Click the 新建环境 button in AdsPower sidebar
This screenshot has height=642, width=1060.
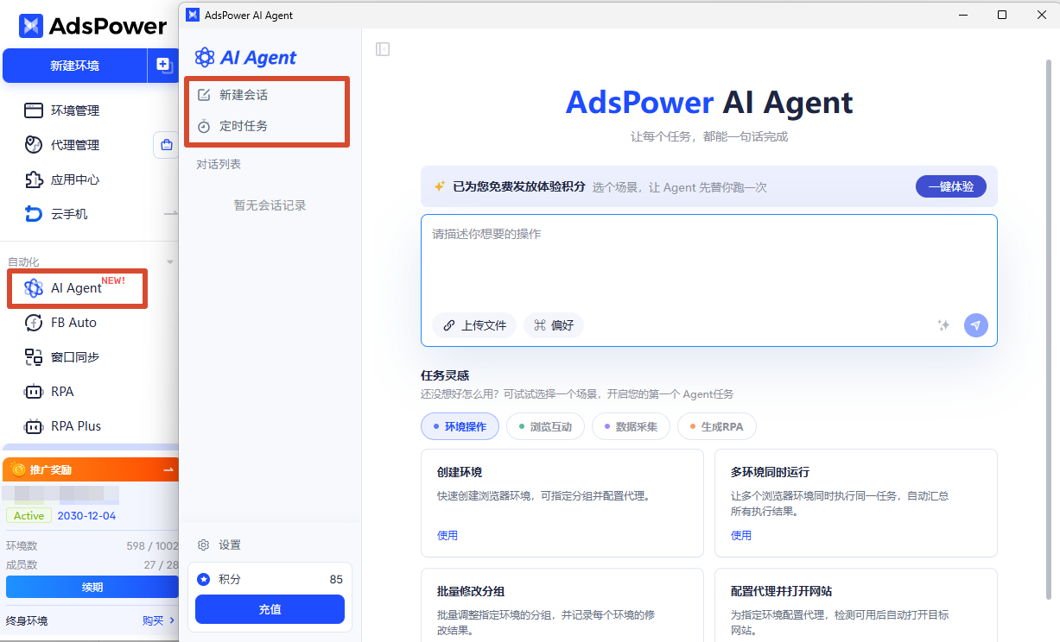click(x=74, y=66)
